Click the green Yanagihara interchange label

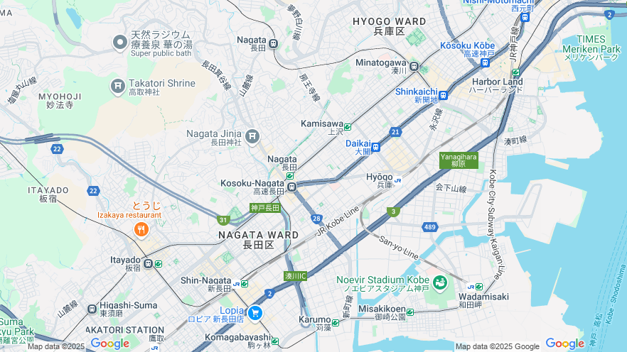pyautogui.click(x=459, y=160)
